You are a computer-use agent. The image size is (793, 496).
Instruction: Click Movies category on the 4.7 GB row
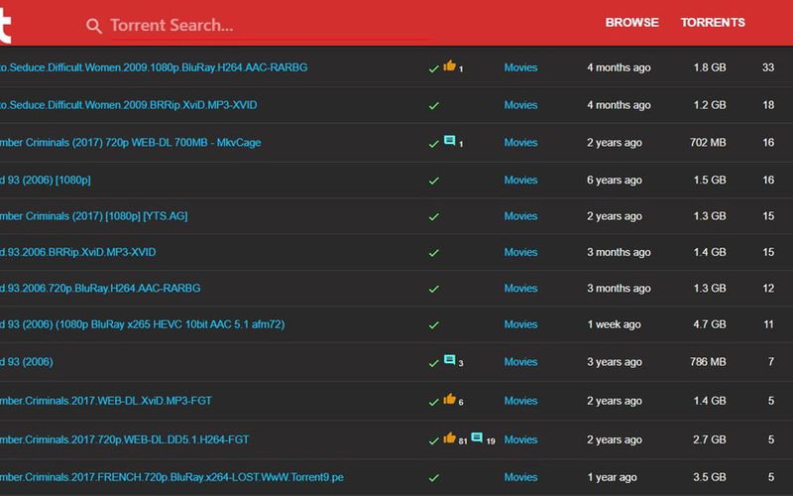[520, 324]
